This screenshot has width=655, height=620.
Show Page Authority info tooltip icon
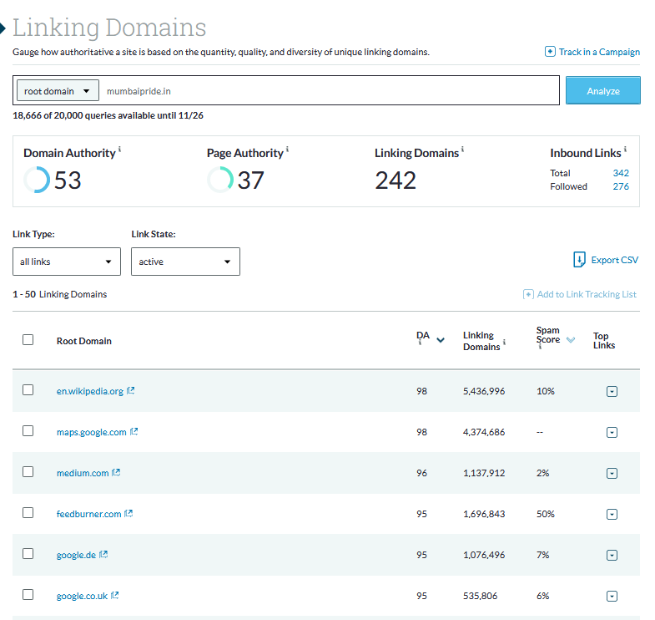287,149
